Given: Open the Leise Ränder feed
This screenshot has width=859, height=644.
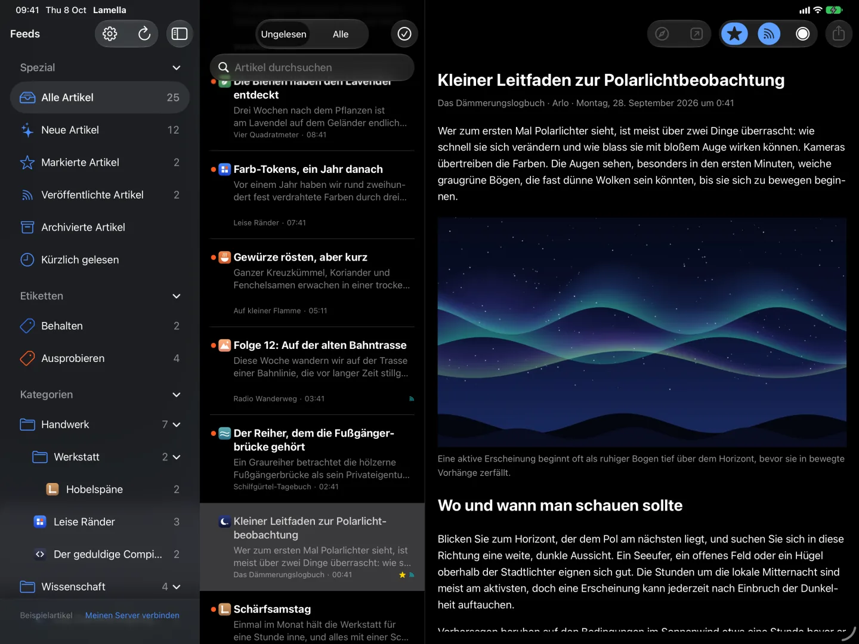Looking at the screenshot, I should (100, 522).
